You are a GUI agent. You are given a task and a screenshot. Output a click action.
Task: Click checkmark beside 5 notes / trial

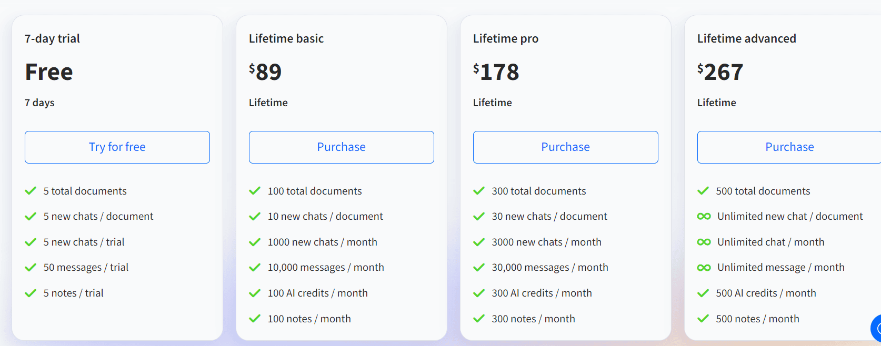coord(31,293)
